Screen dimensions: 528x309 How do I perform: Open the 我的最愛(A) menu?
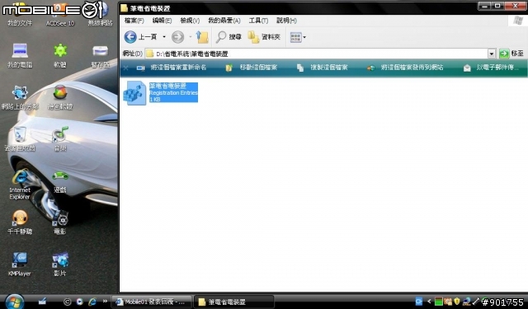(224, 21)
